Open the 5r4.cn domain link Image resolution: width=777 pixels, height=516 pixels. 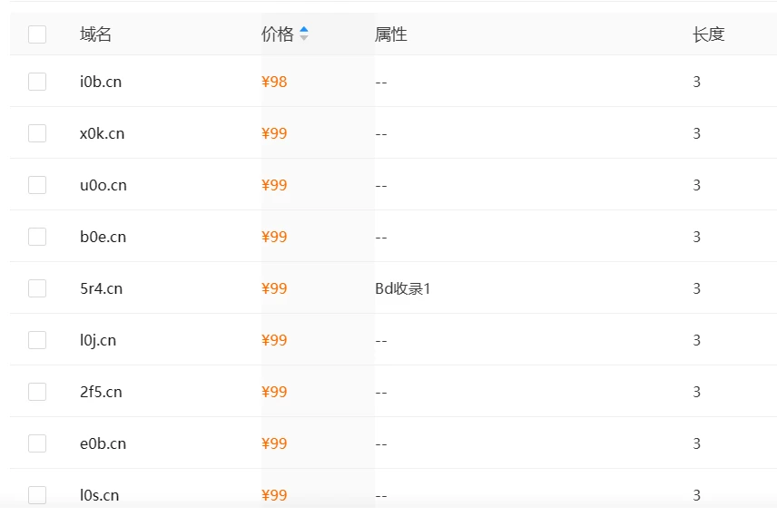click(x=101, y=288)
